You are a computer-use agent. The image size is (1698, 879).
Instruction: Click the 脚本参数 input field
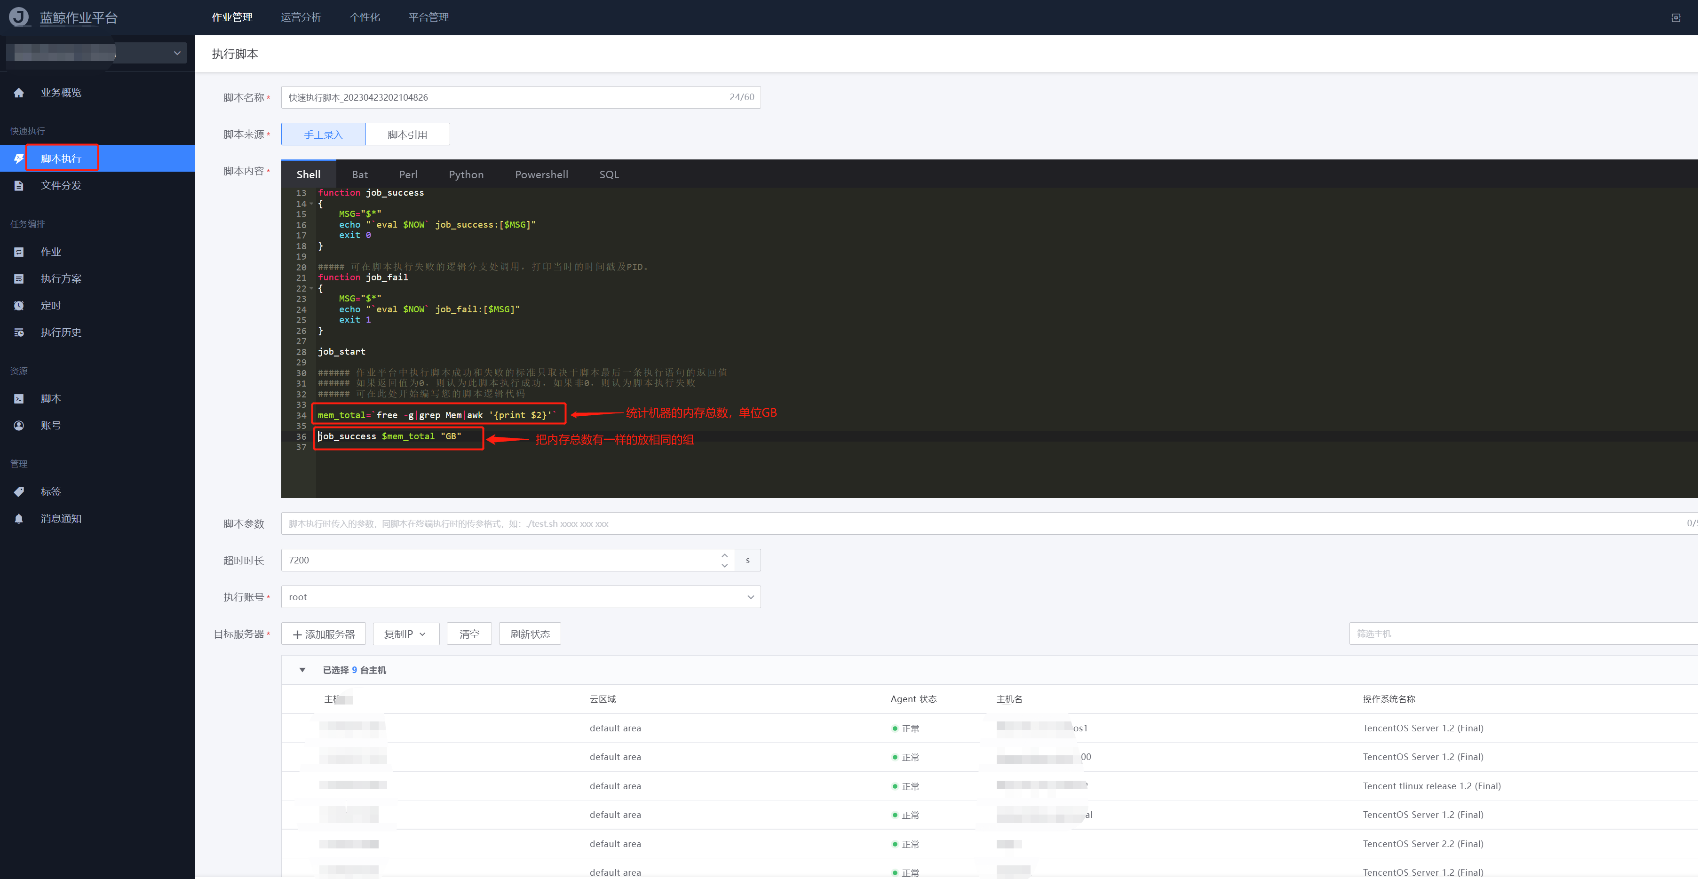click(x=989, y=524)
